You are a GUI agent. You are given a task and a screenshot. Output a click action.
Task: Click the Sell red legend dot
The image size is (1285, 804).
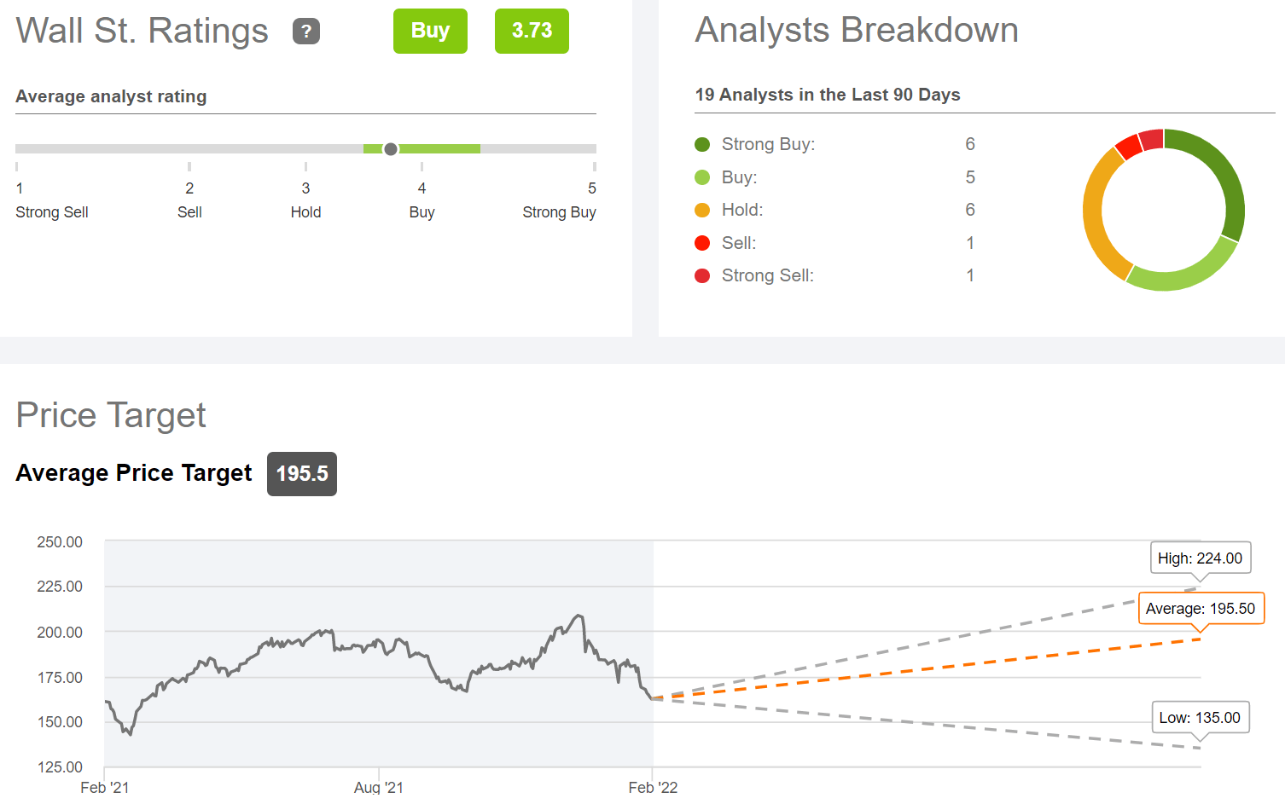click(702, 243)
